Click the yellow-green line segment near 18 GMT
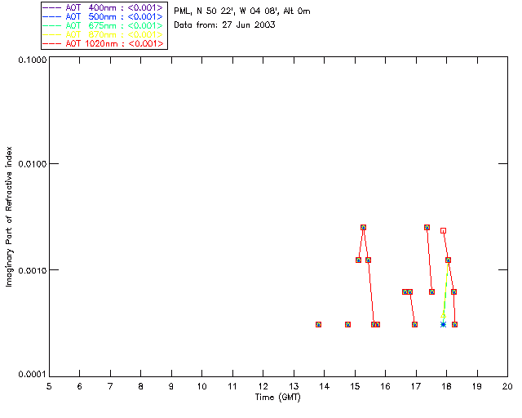This screenshot has height=418, width=522. [x=445, y=289]
